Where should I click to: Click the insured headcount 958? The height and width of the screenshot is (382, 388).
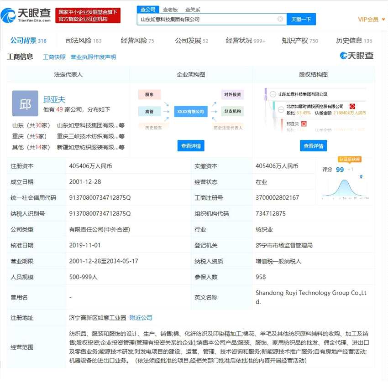(261, 277)
